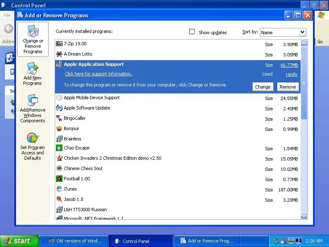Viewport: 329px width, 247px height.
Task: Click the L&H TTS3000 Russian icon
Action: click(x=59, y=210)
